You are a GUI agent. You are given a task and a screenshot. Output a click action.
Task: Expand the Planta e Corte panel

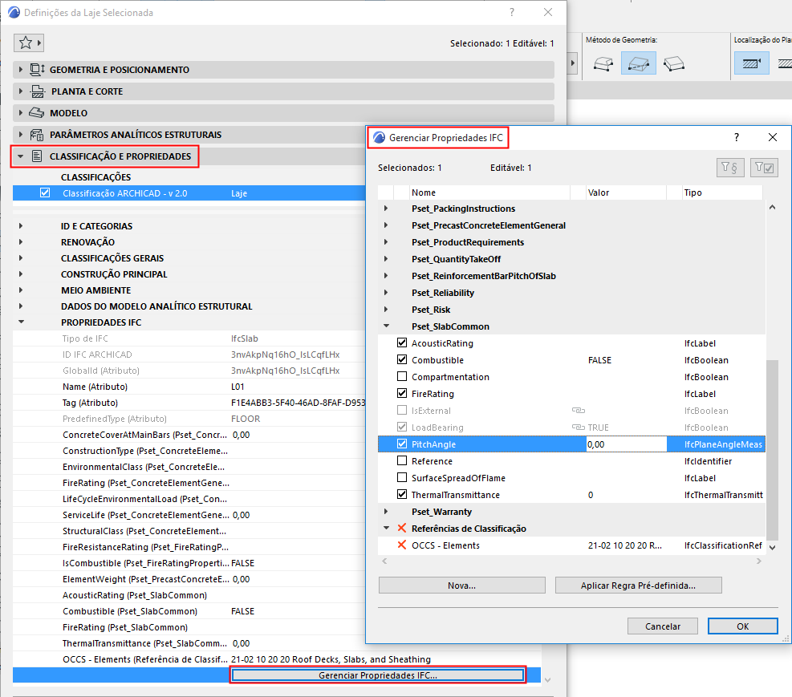[x=21, y=91]
